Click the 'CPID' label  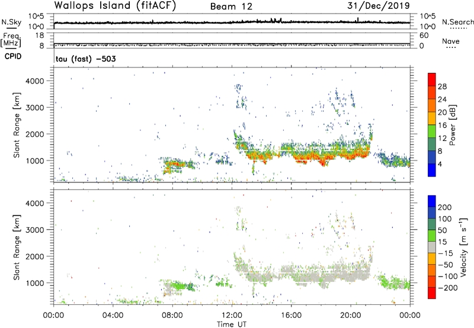point(13,56)
